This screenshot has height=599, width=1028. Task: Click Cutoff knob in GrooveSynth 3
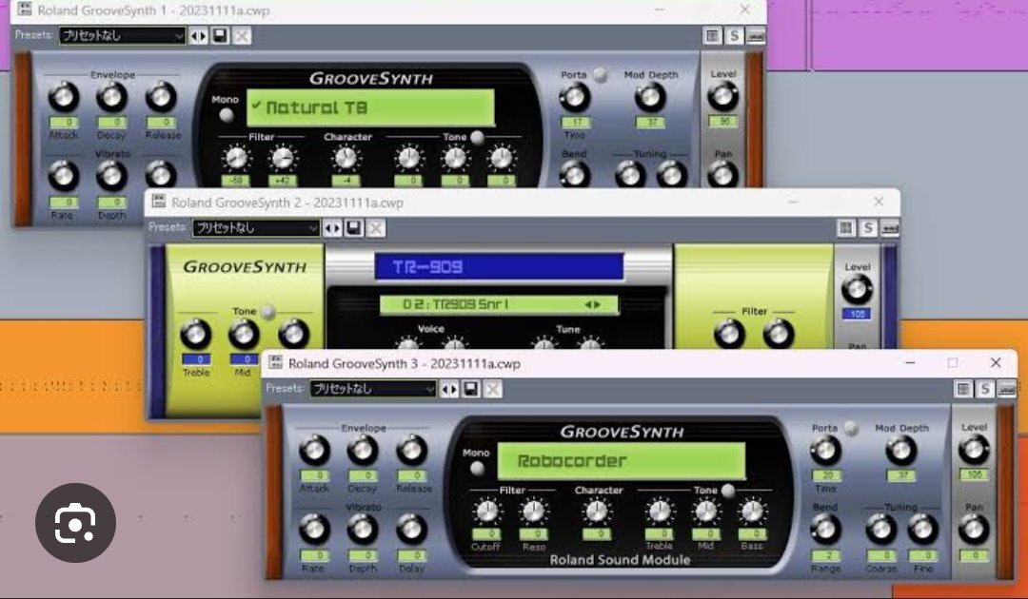tap(486, 512)
